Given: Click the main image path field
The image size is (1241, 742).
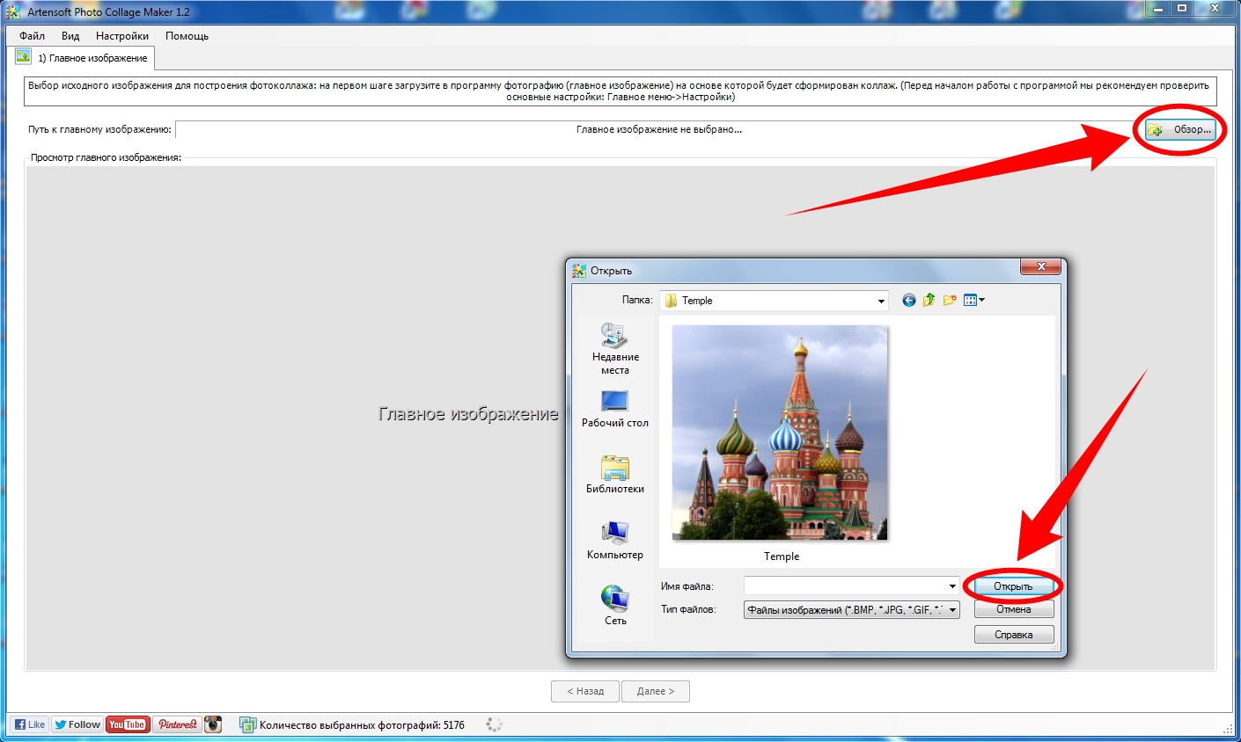Looking at the screenshot, I should pyautogui.click(x=658, y=129).
